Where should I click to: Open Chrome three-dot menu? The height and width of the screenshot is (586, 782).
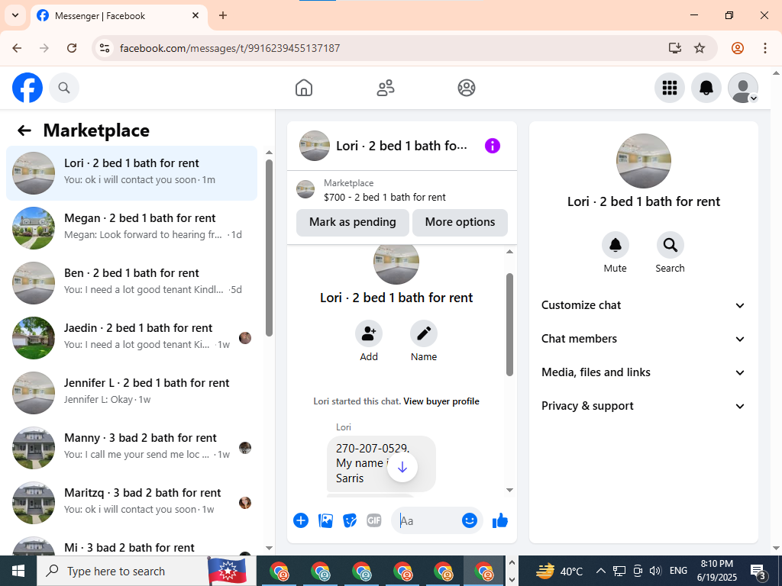point(765,48)
